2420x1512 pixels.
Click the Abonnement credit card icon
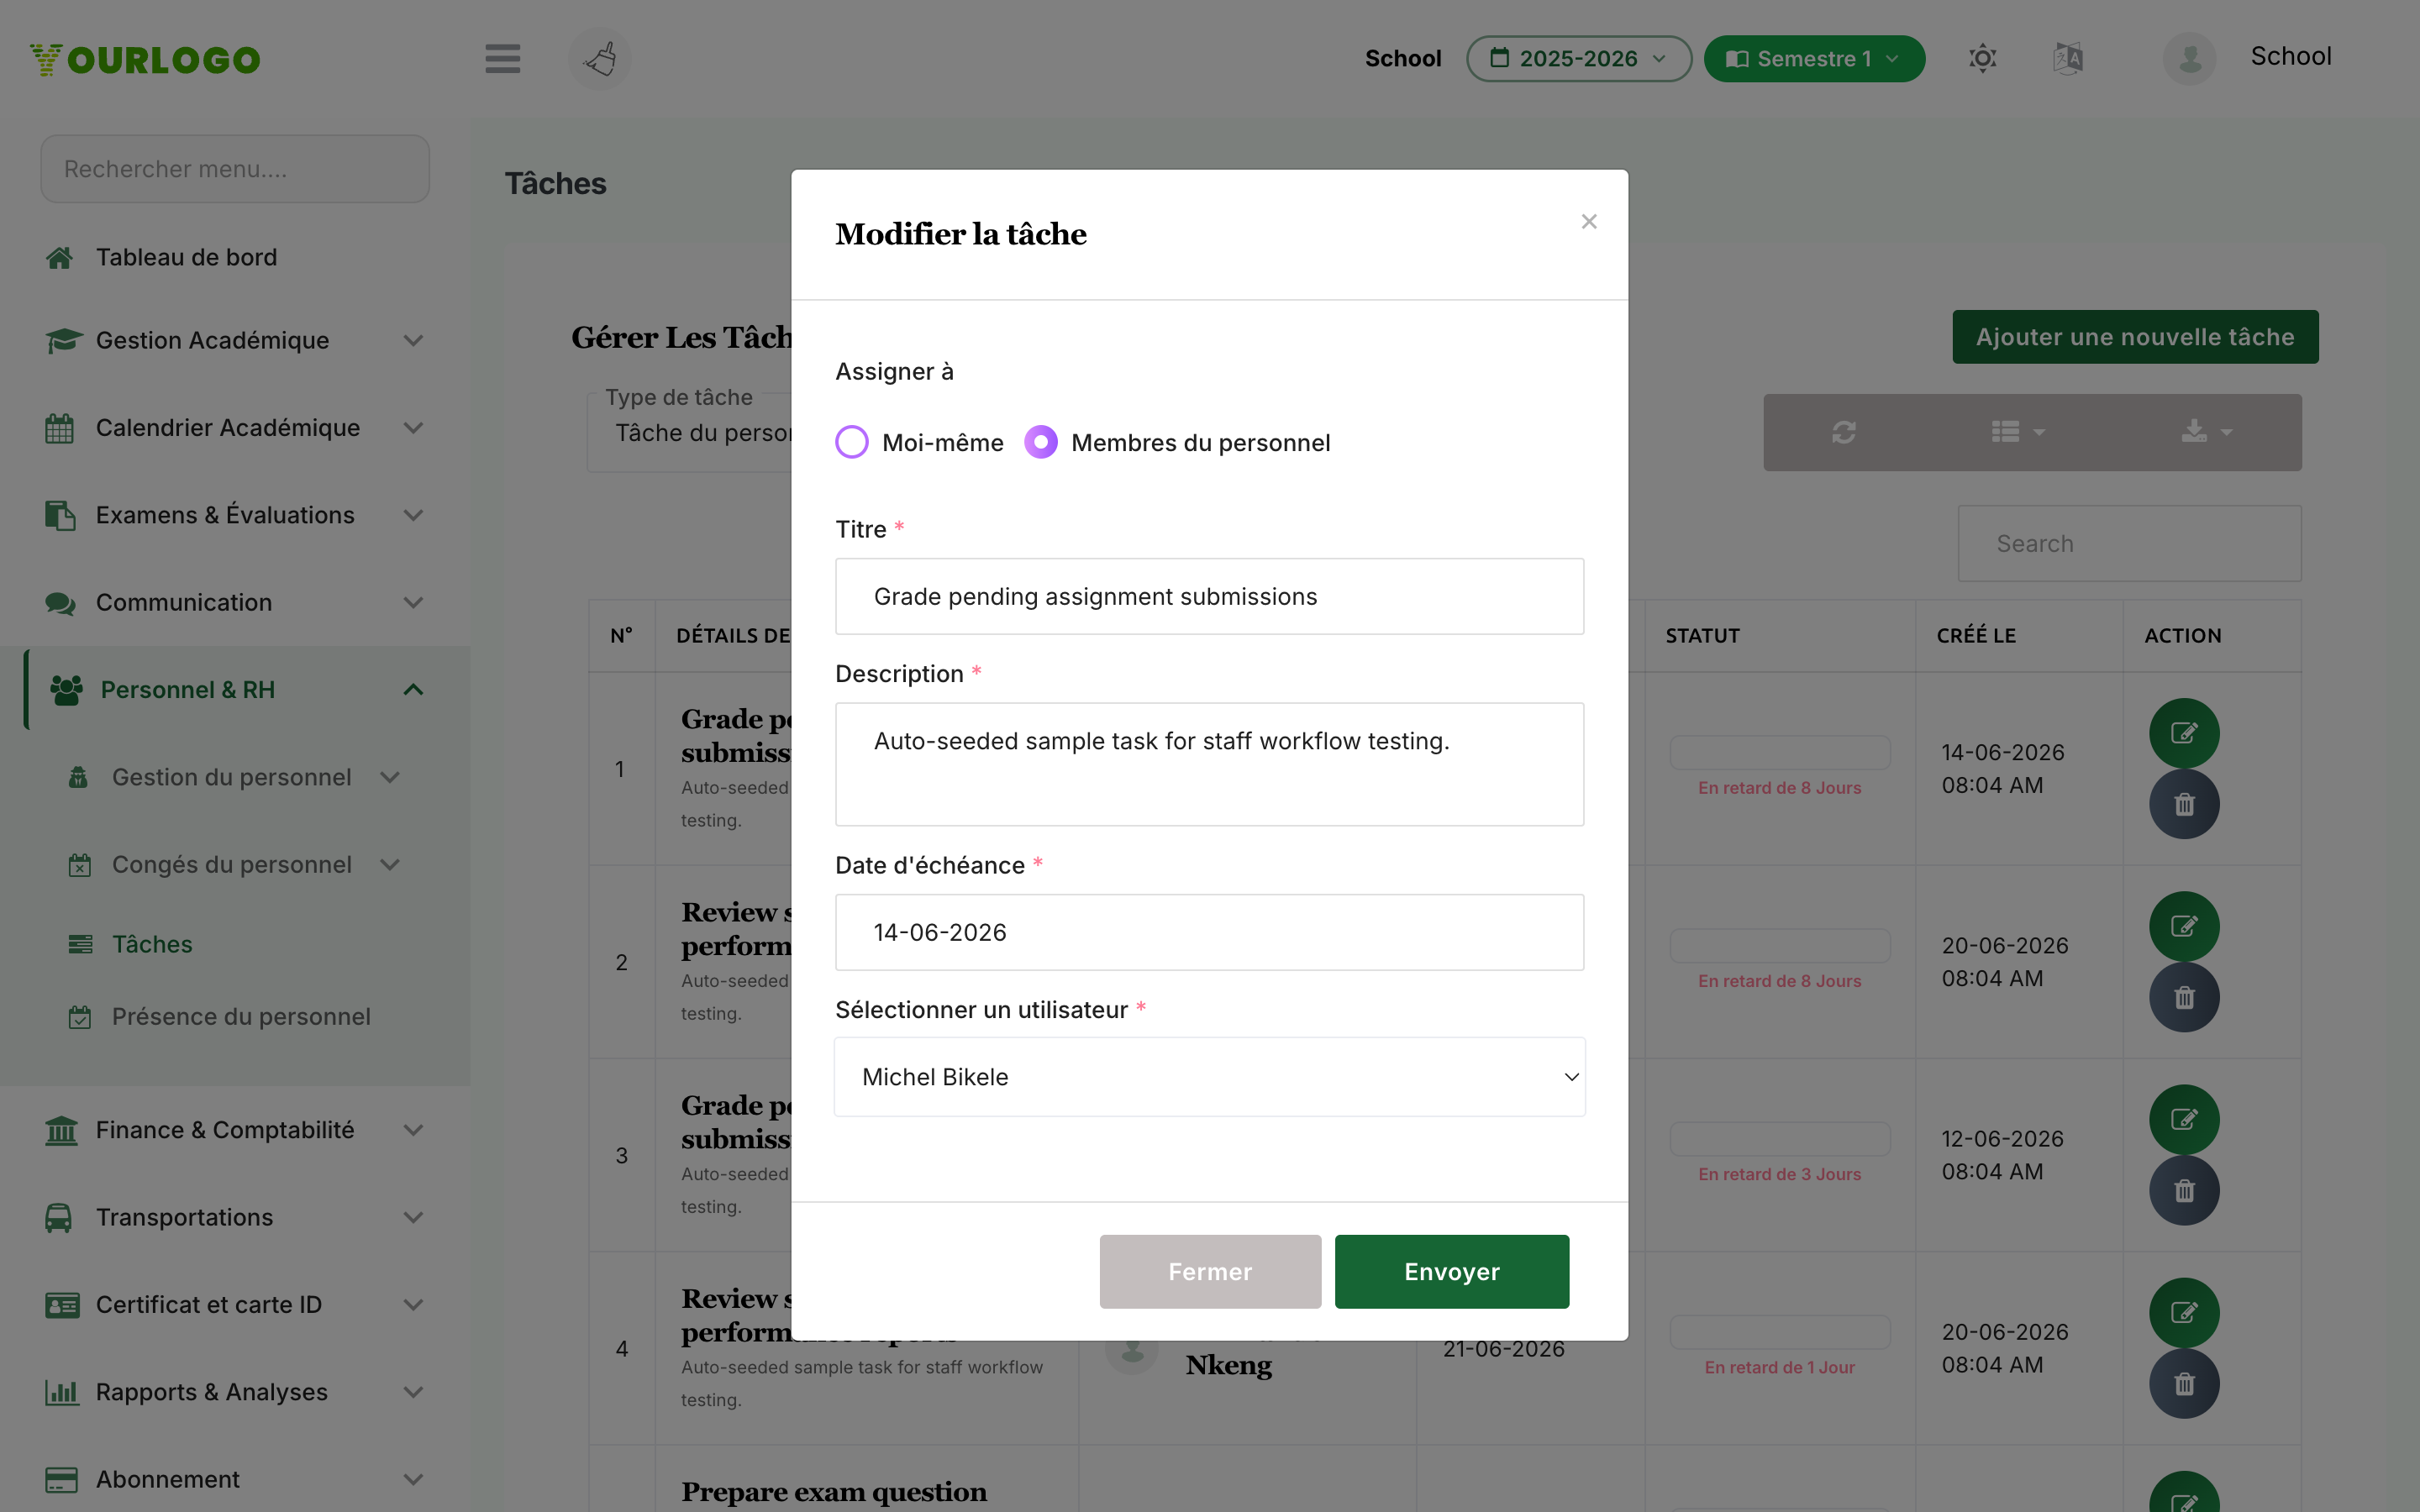click(61, 1479)
